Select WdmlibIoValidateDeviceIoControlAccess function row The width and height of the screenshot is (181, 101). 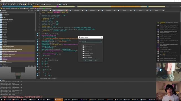(17, 50)
